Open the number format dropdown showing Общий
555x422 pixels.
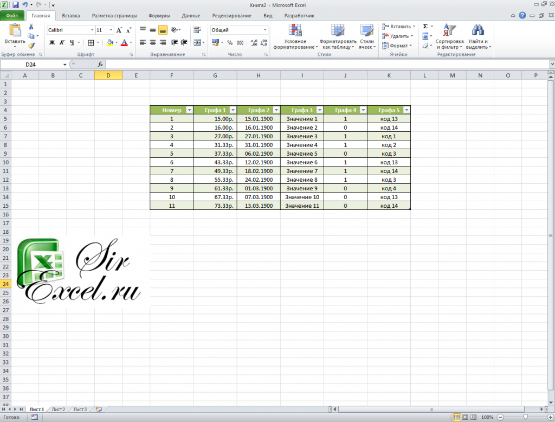point(265,30)
